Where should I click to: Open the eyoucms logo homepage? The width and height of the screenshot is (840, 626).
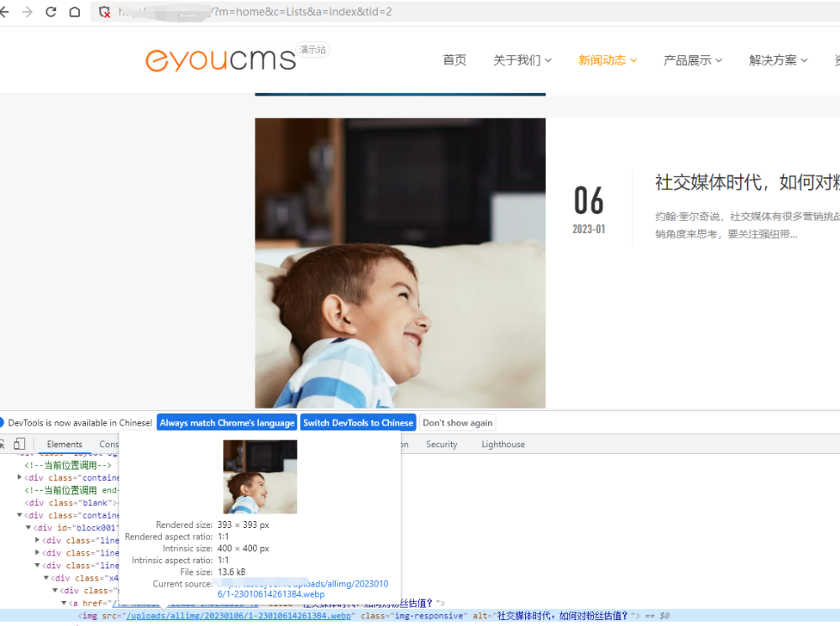pyautogui.click(x=220, y=60)
